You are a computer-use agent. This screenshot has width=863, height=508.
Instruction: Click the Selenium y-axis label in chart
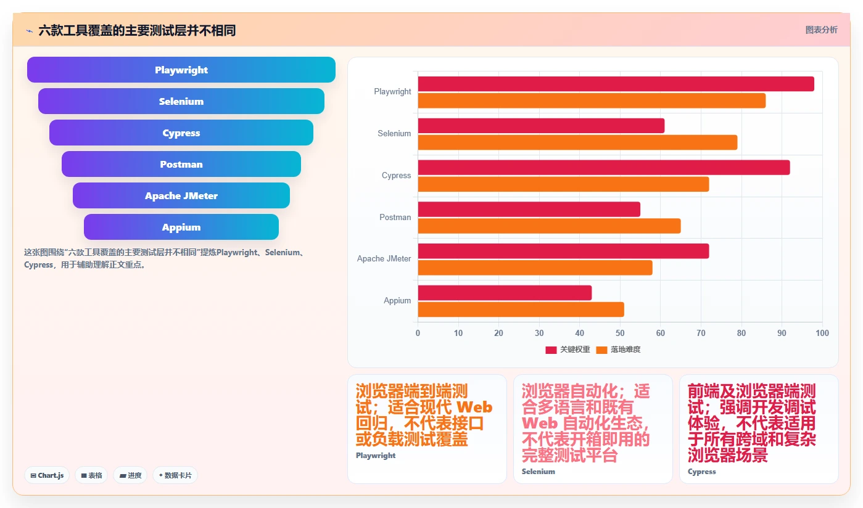[x=394, y=133]
